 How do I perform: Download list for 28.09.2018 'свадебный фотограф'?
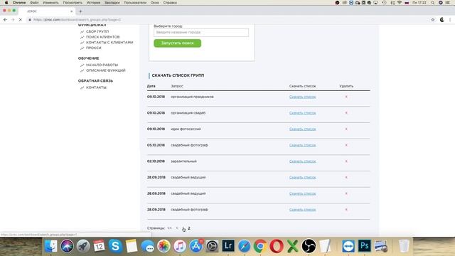coord(302,209)
